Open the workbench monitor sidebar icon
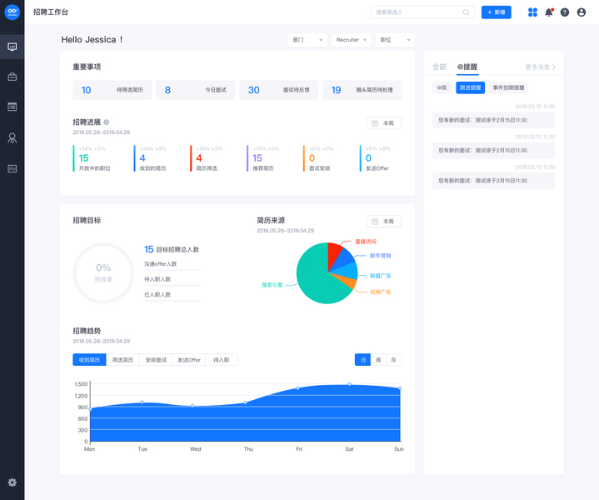599x500 pixels. 12,47
